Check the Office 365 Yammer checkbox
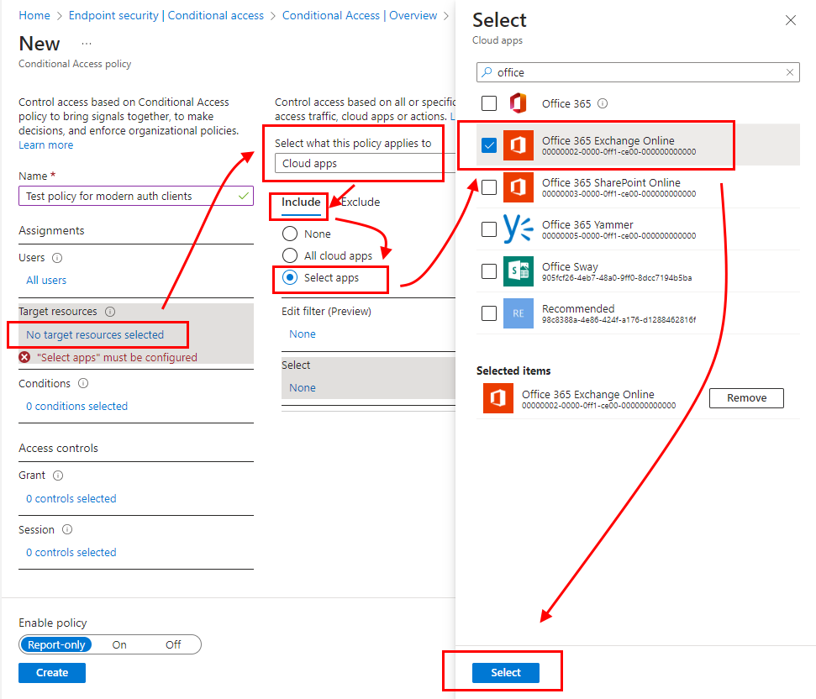Viewport: 816px width, 699px height. (x=489, y=229)
